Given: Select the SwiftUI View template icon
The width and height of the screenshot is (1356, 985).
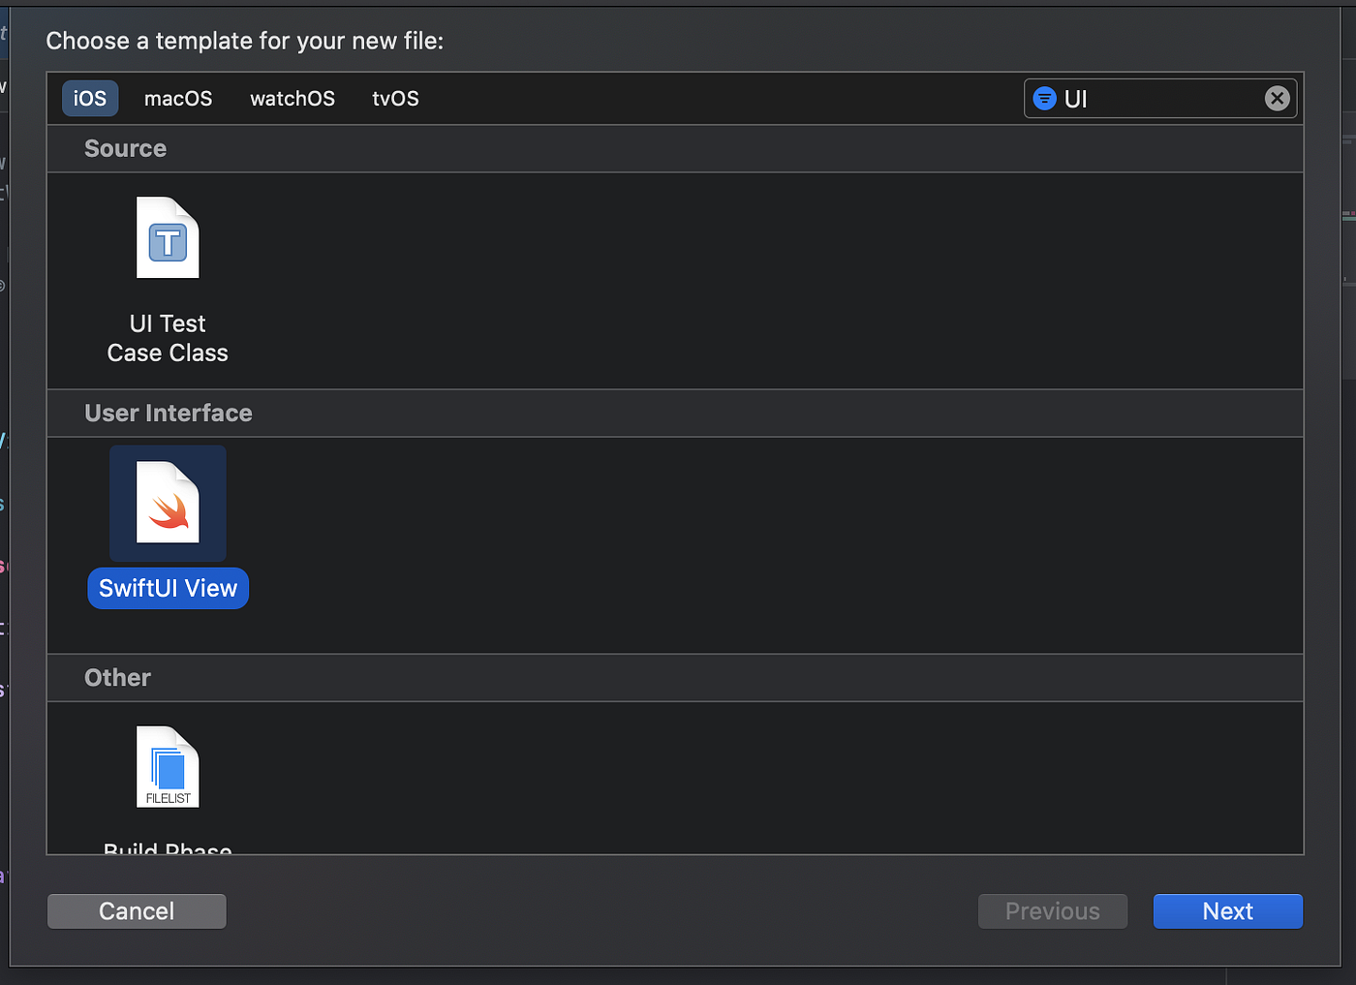Looking at the screenshot, I should (168, 503).
